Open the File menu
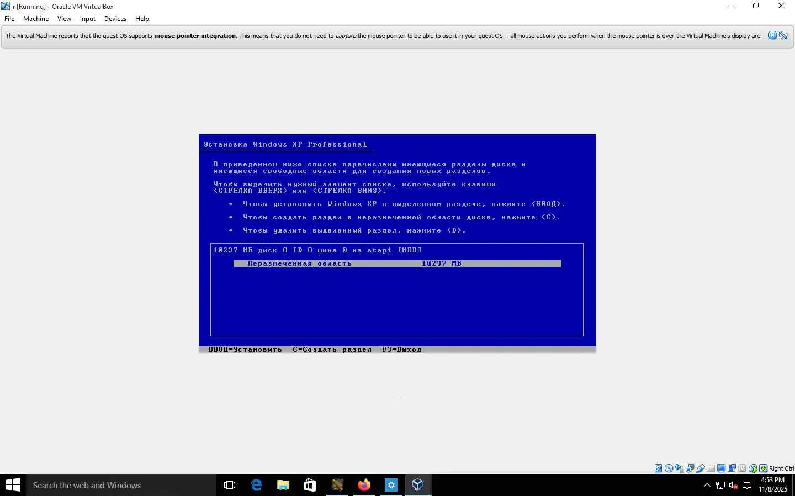795x496 pixels. pyautogui.click(x=9, y=19)
